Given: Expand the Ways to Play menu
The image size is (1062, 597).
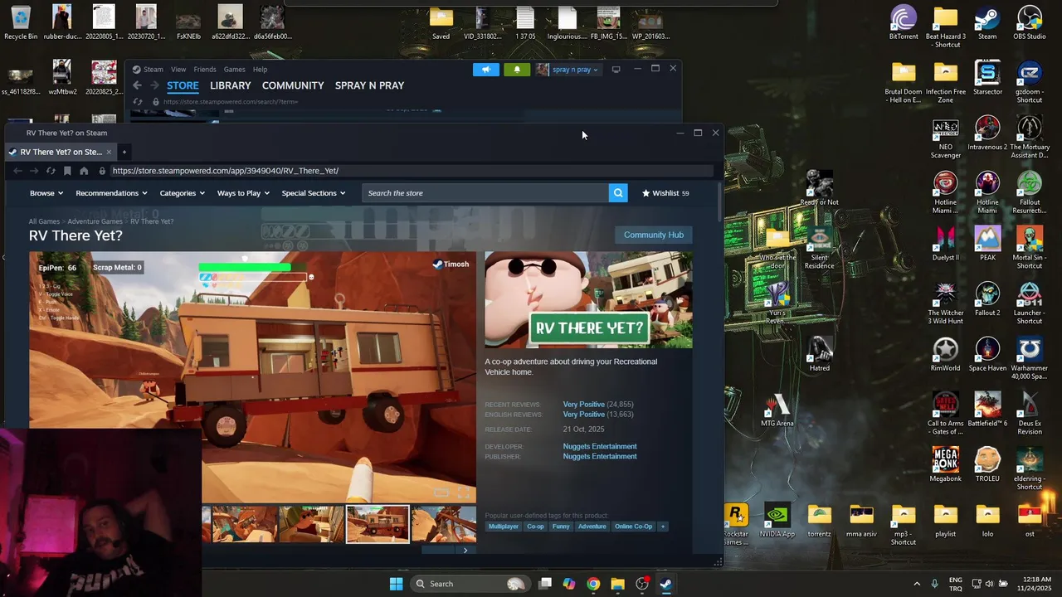Looking at the screenshot, I should pyautogui.click(x=243, y=193).
